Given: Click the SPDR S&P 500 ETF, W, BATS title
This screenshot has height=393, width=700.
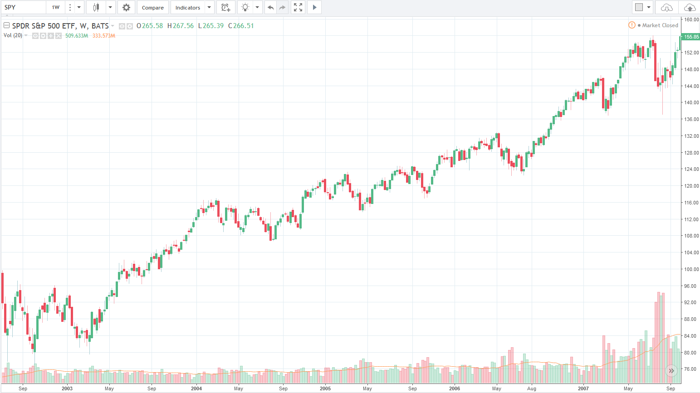Looking at the screenshot, I should [x=60, y=26].
